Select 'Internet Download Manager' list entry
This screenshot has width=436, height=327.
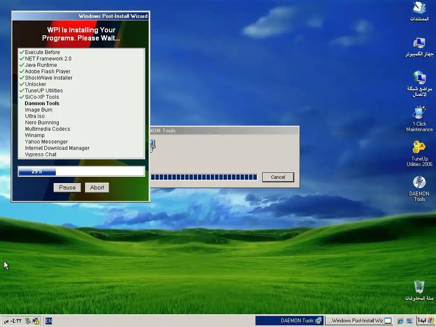[57, 148]
